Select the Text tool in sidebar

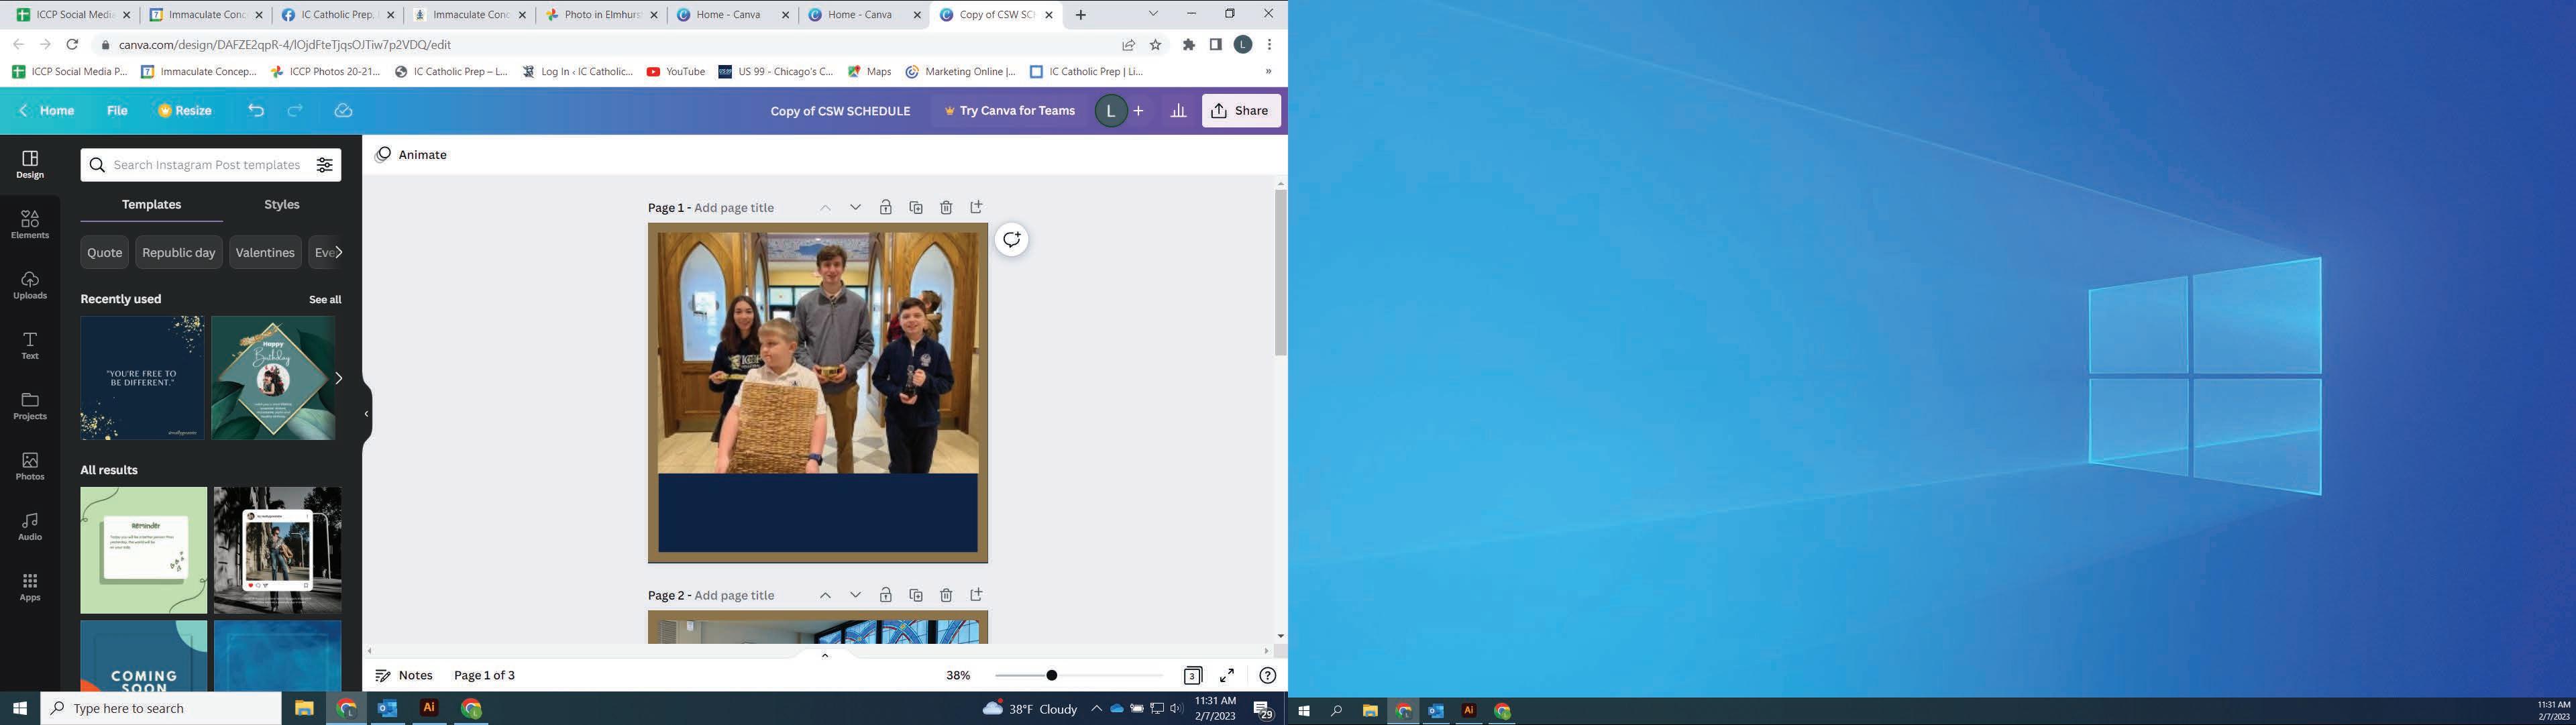(29, 345)
